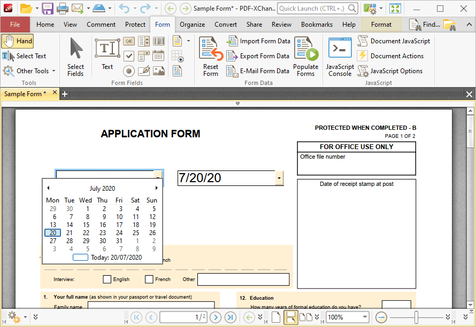Screen dimensions: 476x327
Task: Pick July 15 in the calendar
Action: click(x=86, y=225)
